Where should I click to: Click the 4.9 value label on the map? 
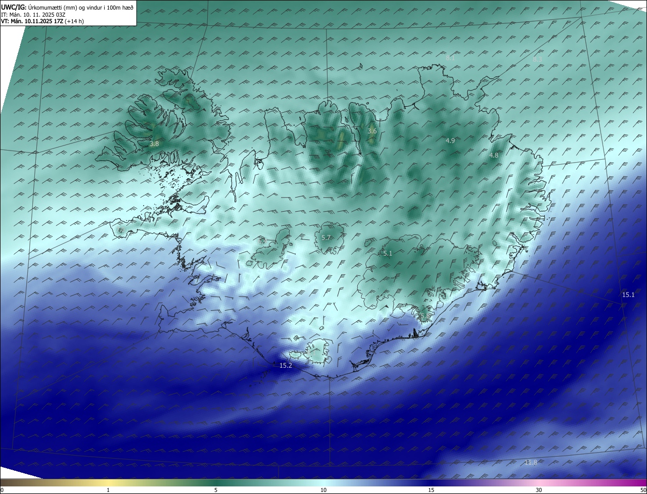point(450,140)
